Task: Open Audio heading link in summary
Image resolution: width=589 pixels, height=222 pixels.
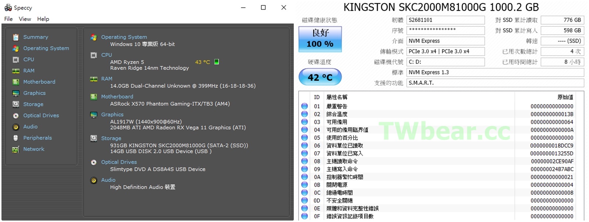Action: 108,180
